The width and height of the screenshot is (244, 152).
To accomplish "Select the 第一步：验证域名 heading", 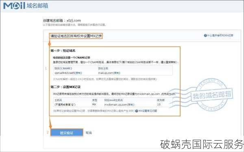I will coord(63,51).
